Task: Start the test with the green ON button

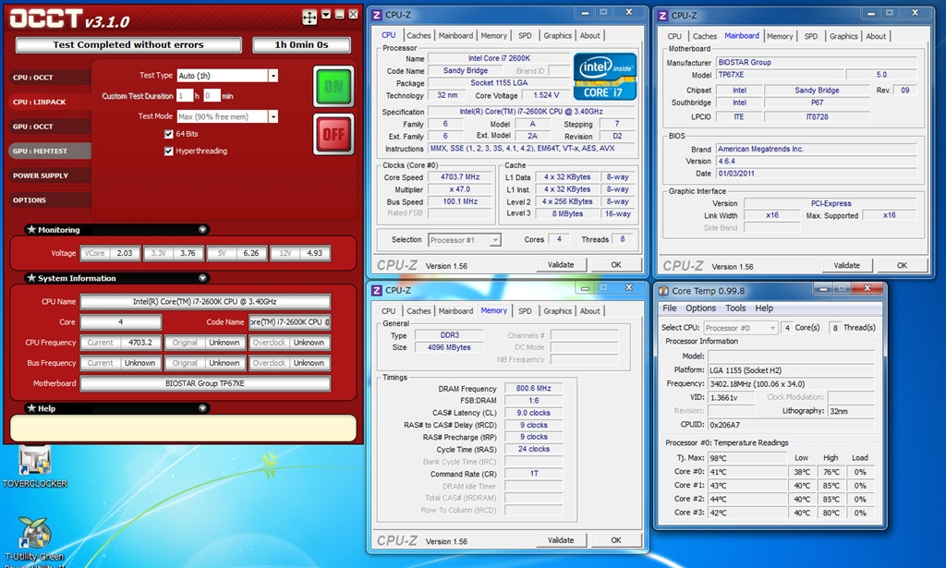Action: point(334,87)
